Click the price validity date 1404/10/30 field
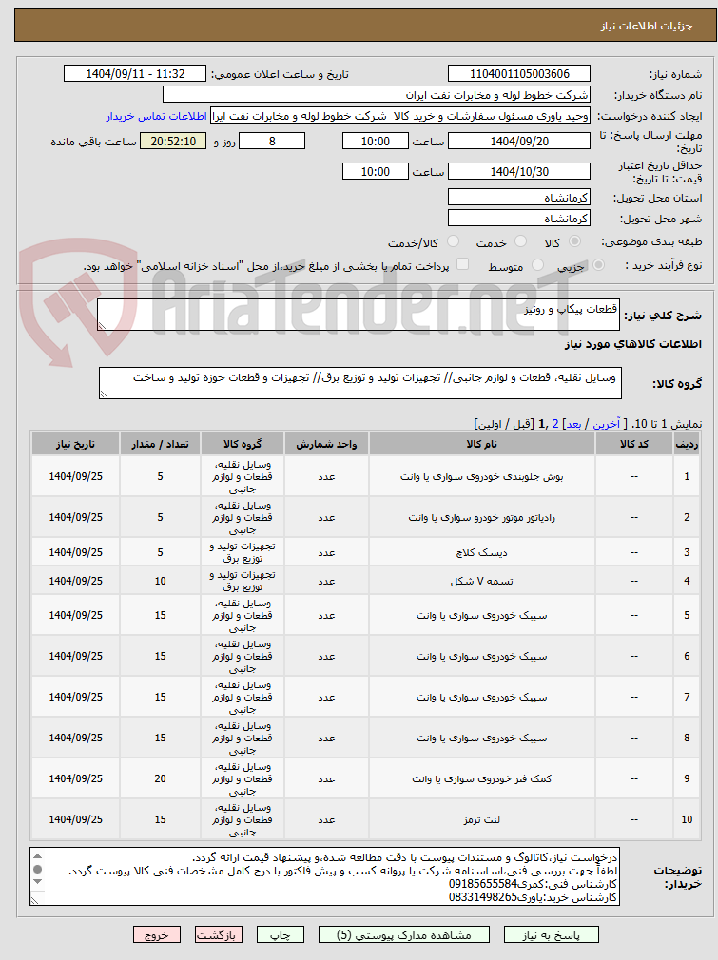 click(519, 171)
